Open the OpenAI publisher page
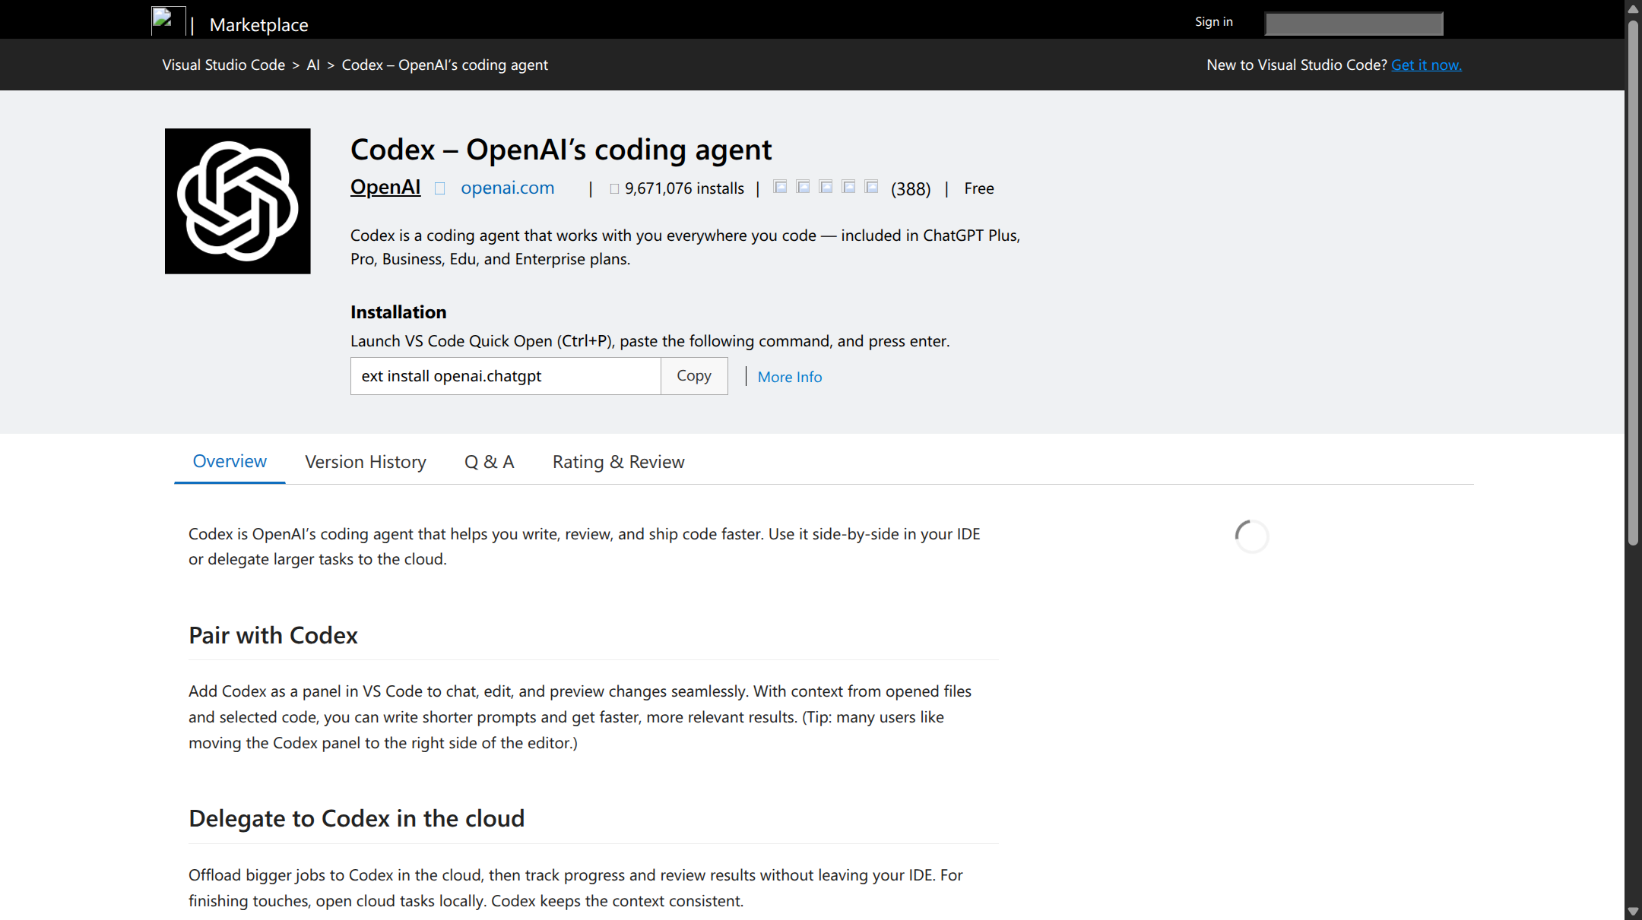The width and height of the screenshot is (1642, 920). (x=385, y=187)
